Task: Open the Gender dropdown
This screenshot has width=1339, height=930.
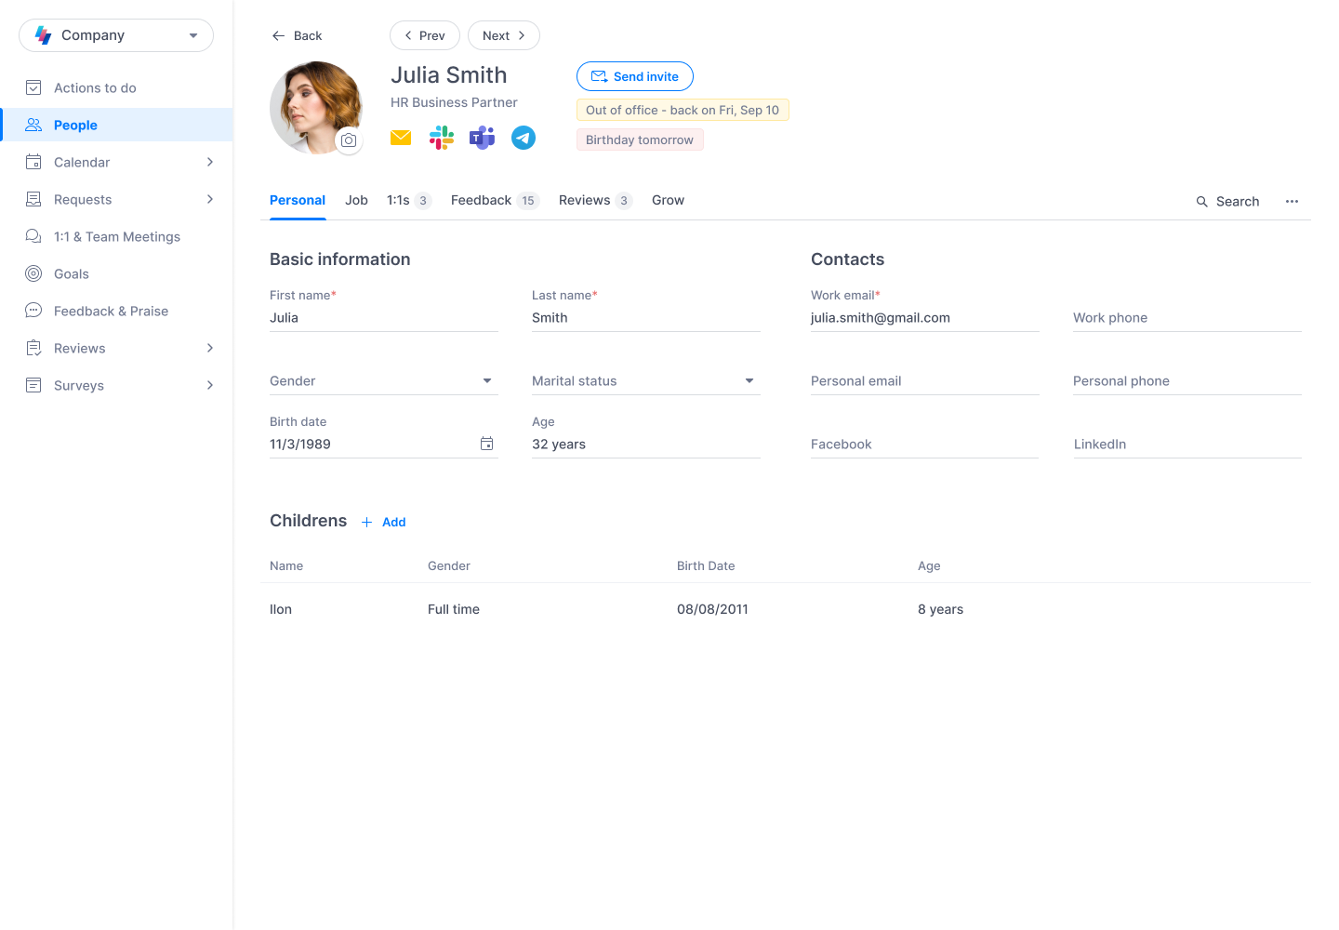Action: pyautogui.click(x=486, y=380)
